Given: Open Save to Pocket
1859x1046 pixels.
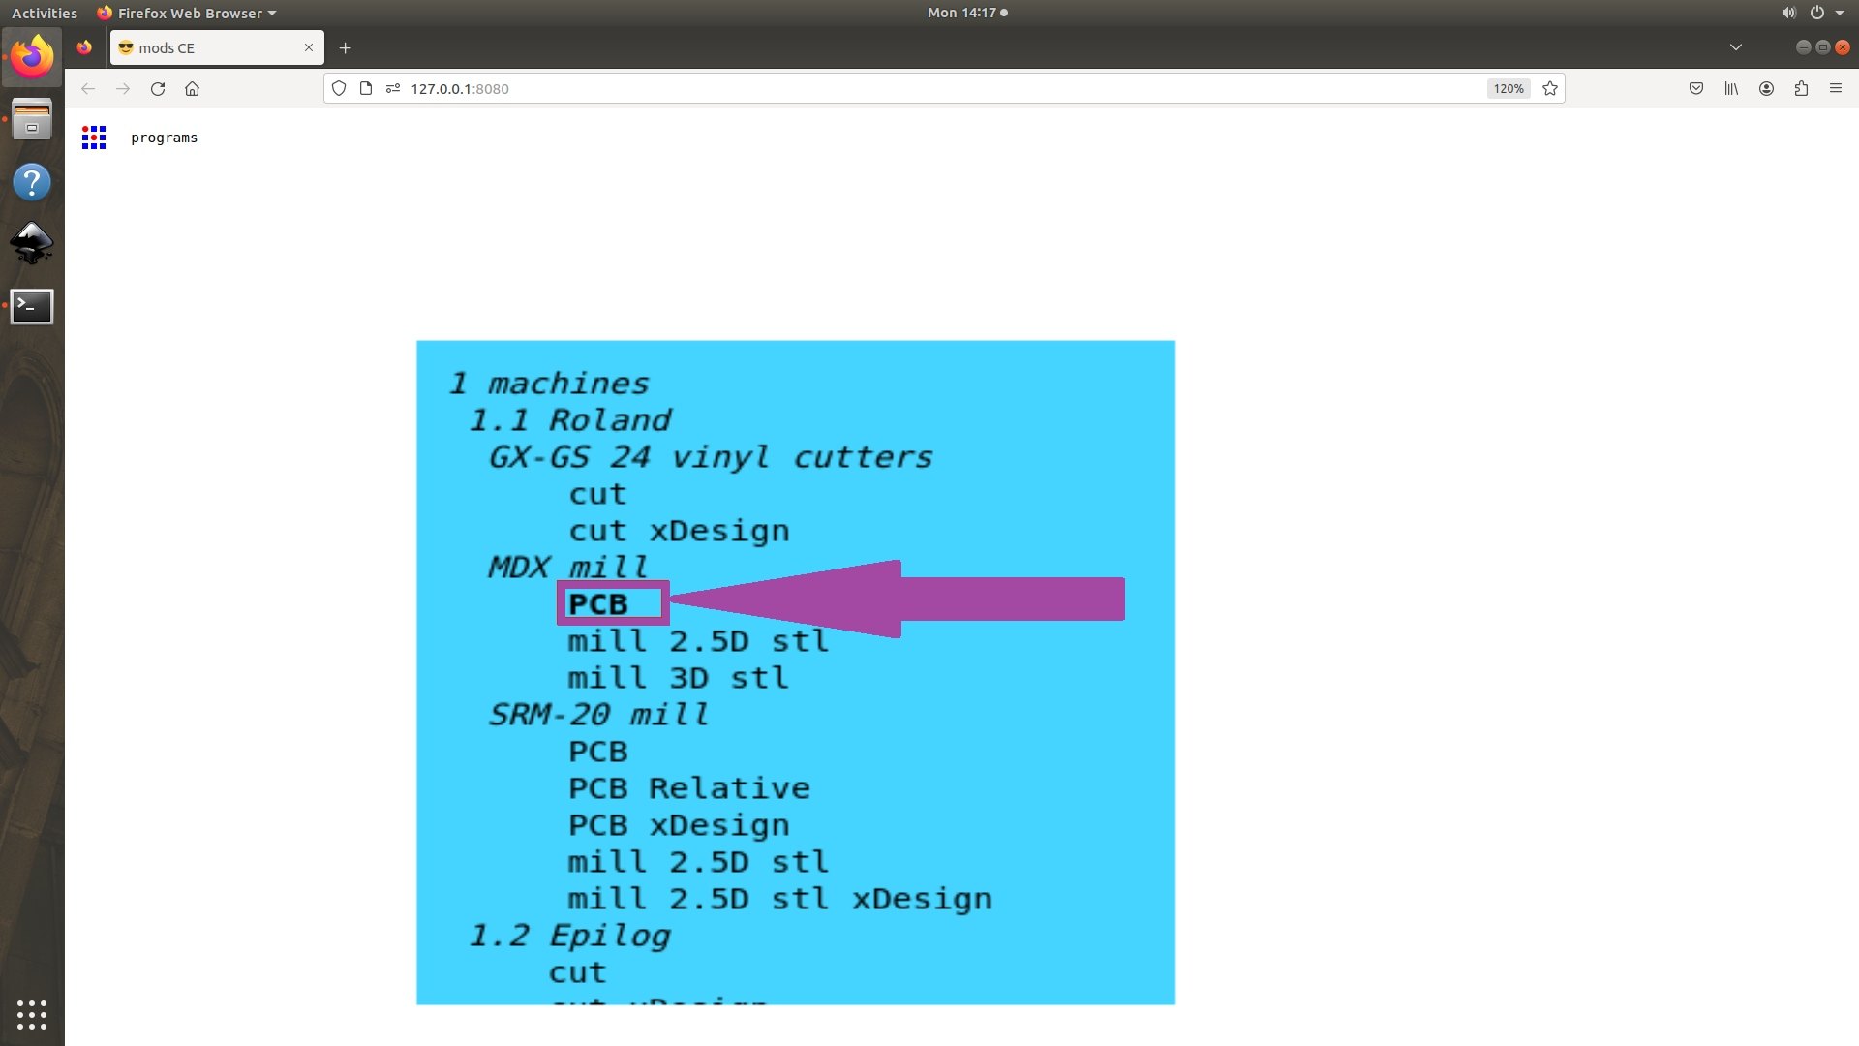Looking at the screenshot, I should [1696, 88].
